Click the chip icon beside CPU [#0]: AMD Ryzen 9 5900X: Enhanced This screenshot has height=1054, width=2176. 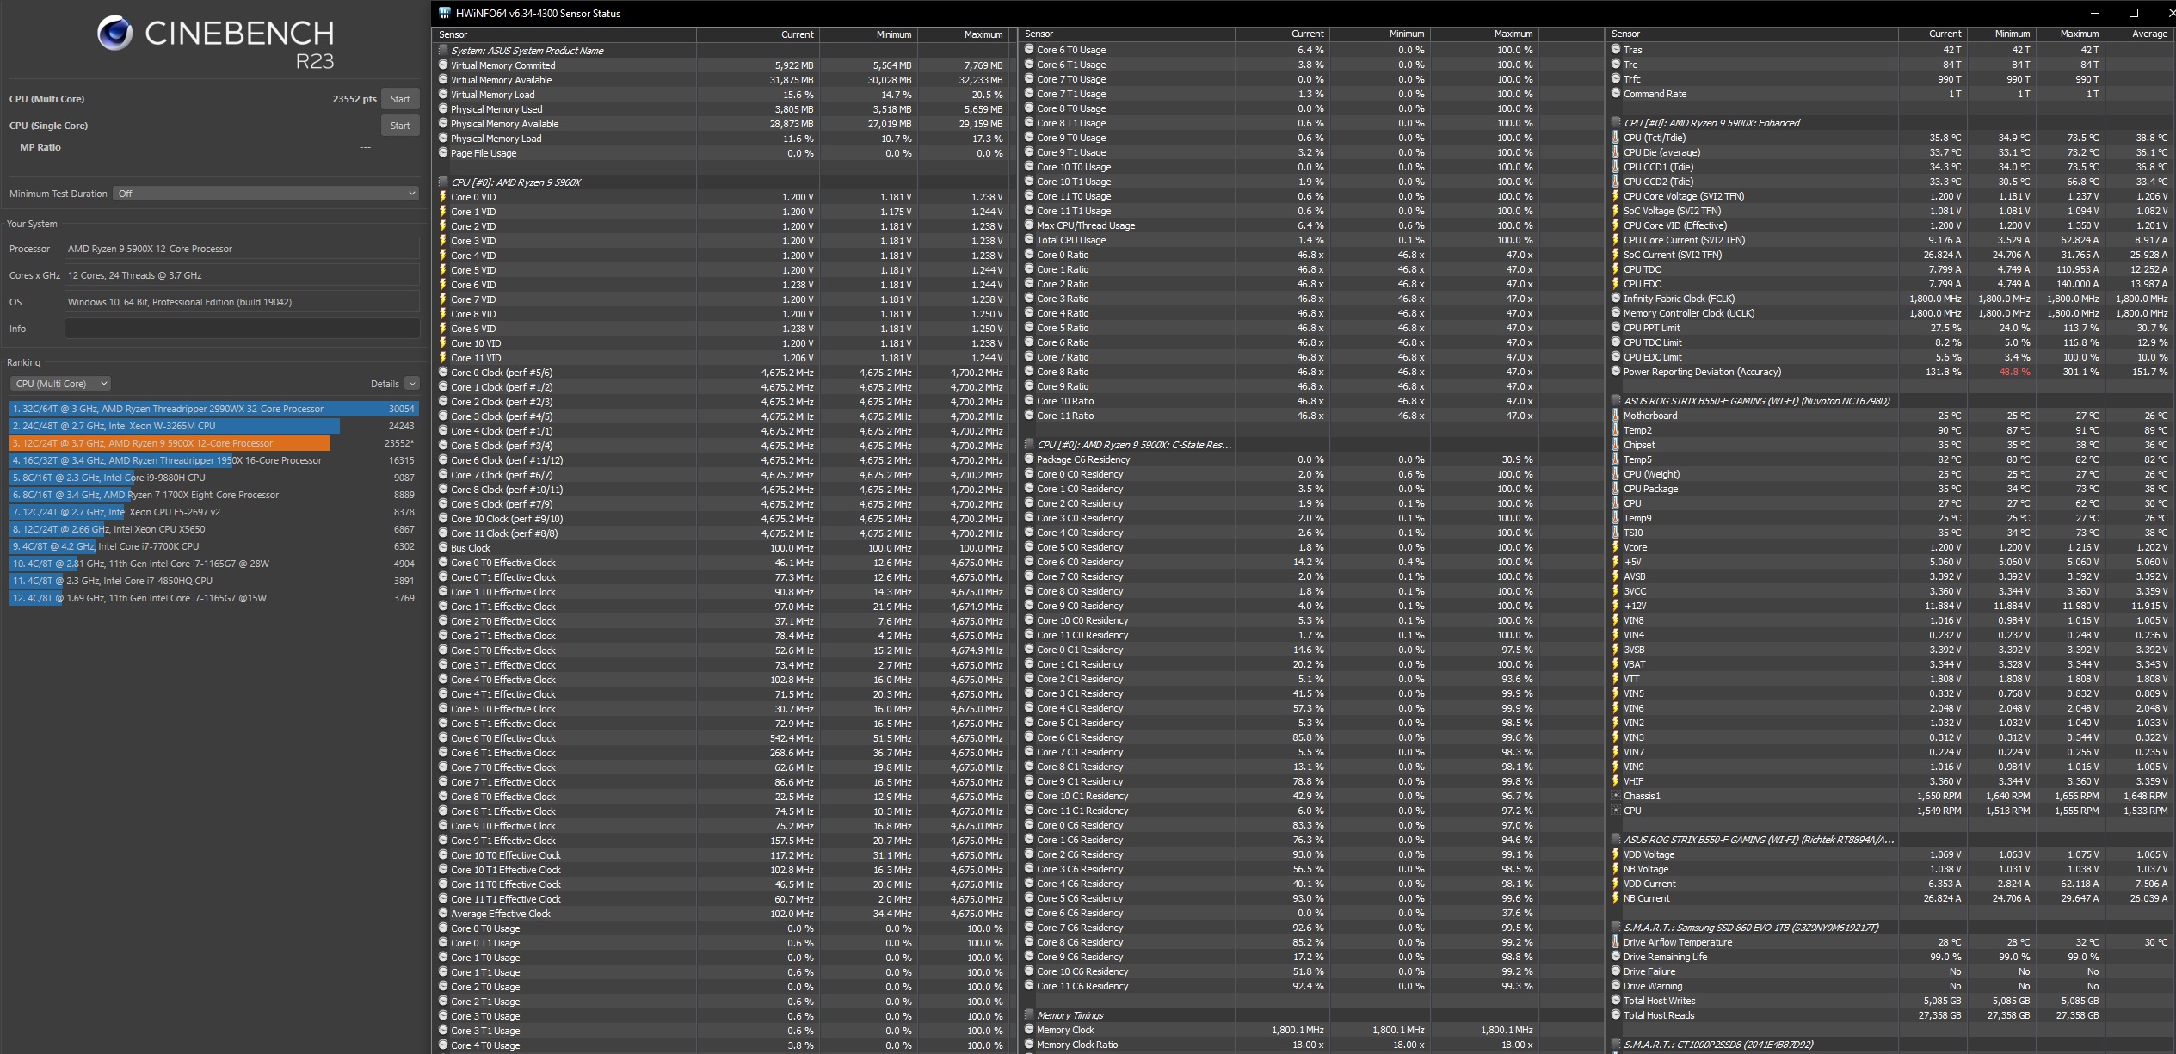click(1615, 123)
